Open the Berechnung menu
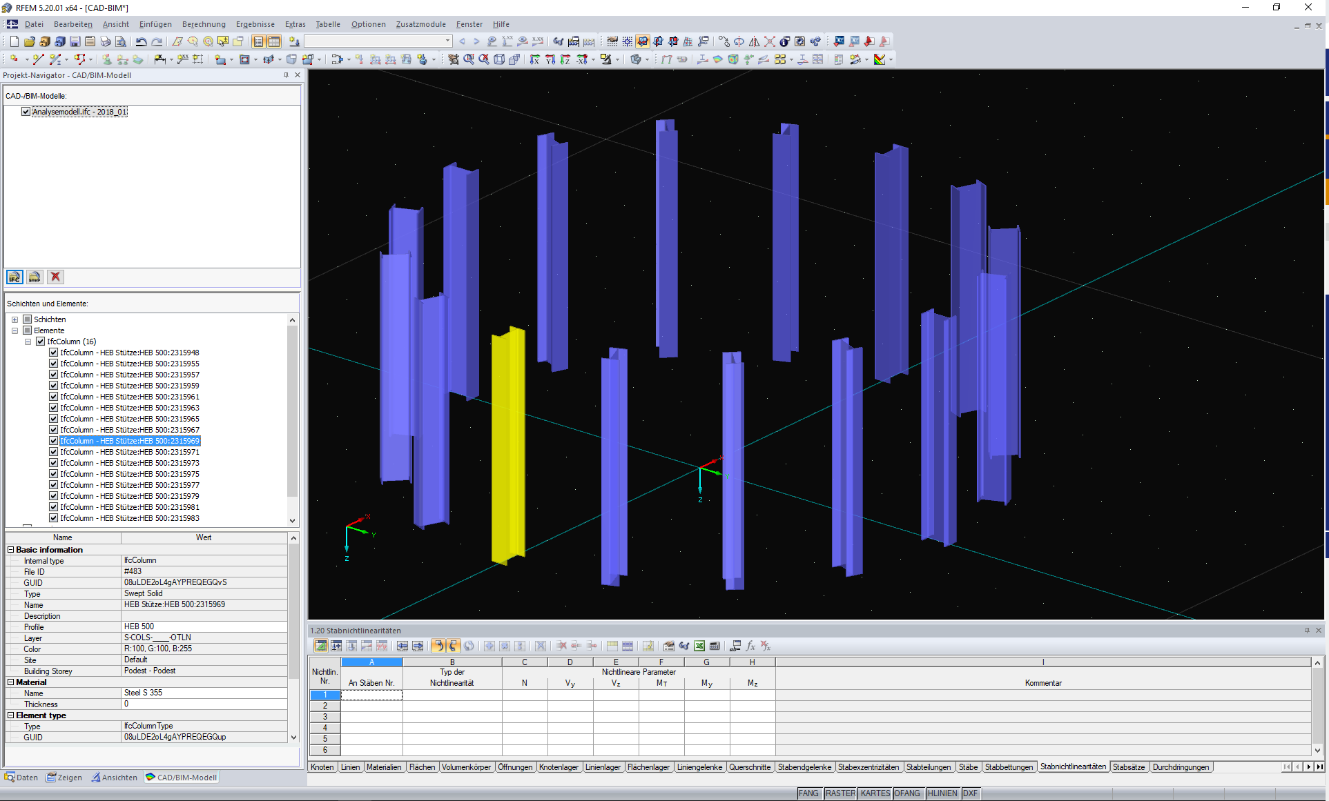Viewport: 1329px width, 801px height. coord(204,24)
